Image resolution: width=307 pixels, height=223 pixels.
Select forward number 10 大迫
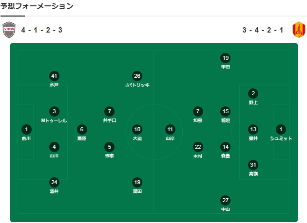tap(137, 129)
